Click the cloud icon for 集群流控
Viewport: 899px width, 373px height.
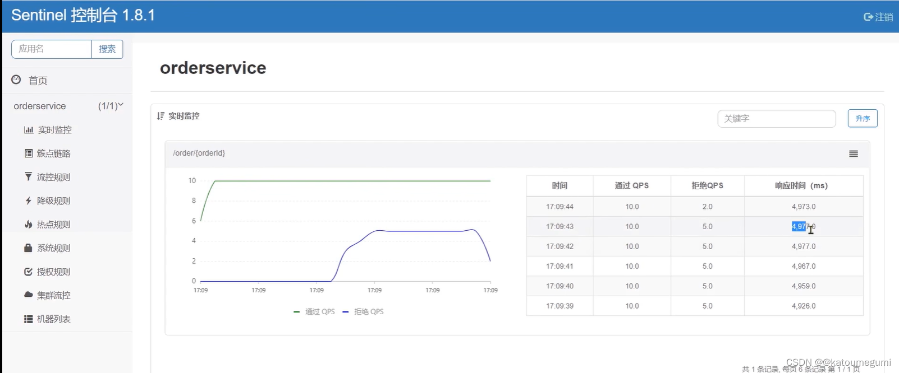(29, 295)
